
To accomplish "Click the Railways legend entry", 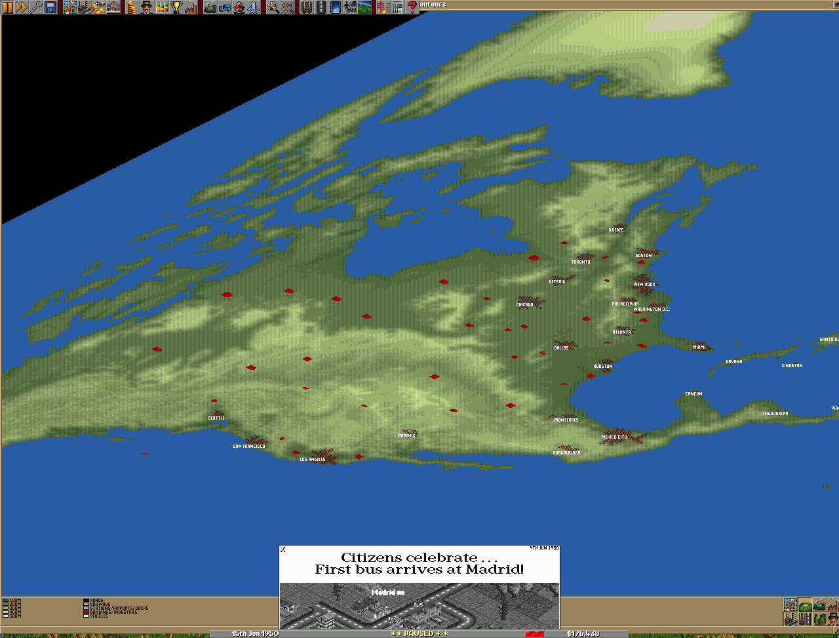I will click(96, 605).
